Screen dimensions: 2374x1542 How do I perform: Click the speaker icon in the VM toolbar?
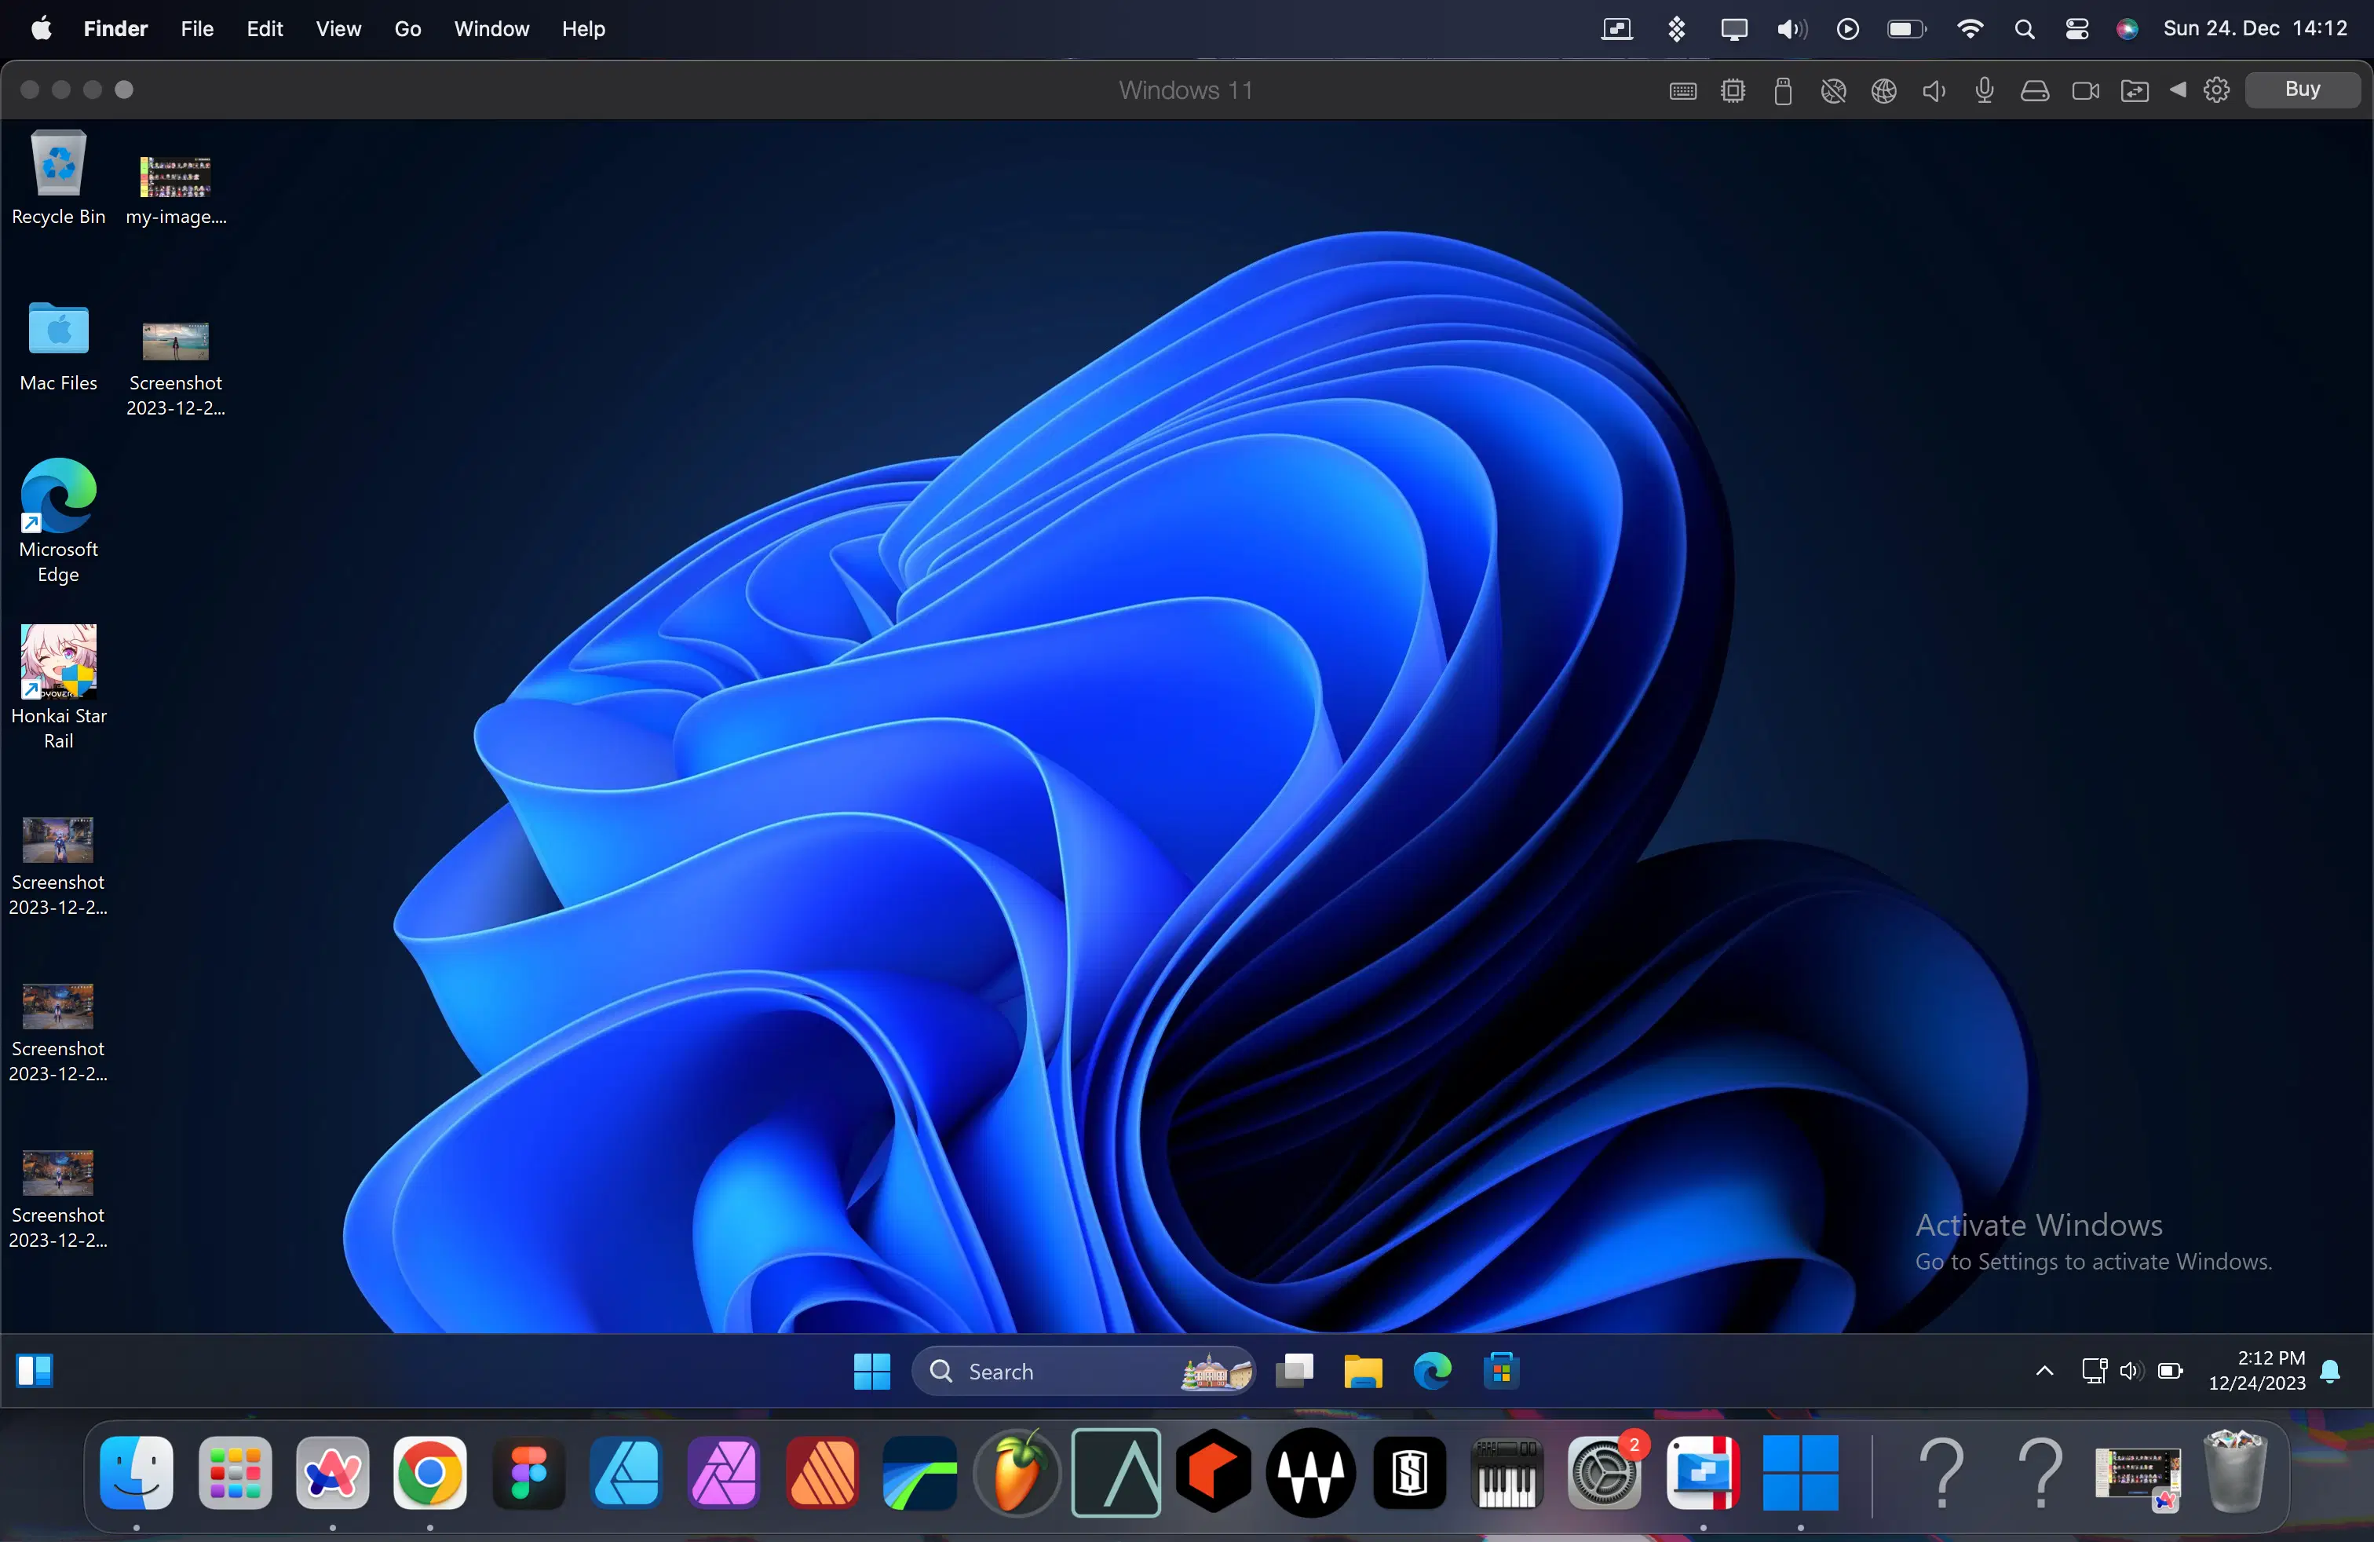point(1934,91)
